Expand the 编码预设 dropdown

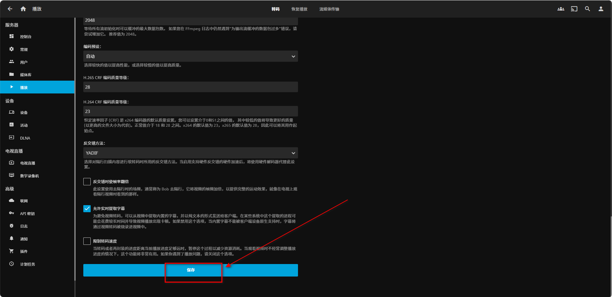(190, 56)
